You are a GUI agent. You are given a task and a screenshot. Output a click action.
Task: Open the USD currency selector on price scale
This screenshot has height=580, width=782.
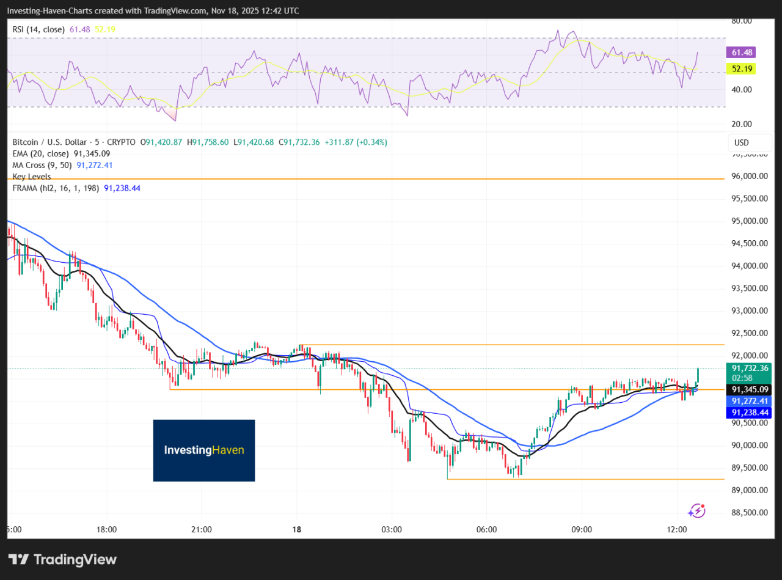tap(741, 142)
